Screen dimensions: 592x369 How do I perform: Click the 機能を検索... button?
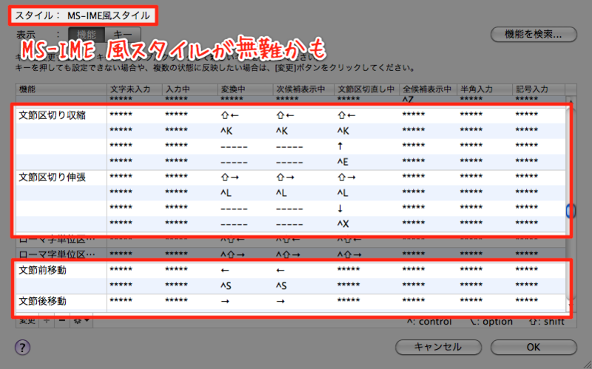point(533,34)
